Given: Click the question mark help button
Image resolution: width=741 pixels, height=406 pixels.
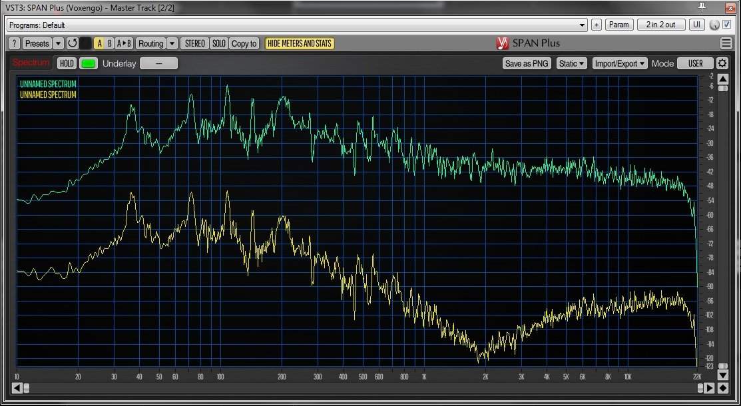Looking at the screenshot, I should pyautogui.click(x=14, y=43).
